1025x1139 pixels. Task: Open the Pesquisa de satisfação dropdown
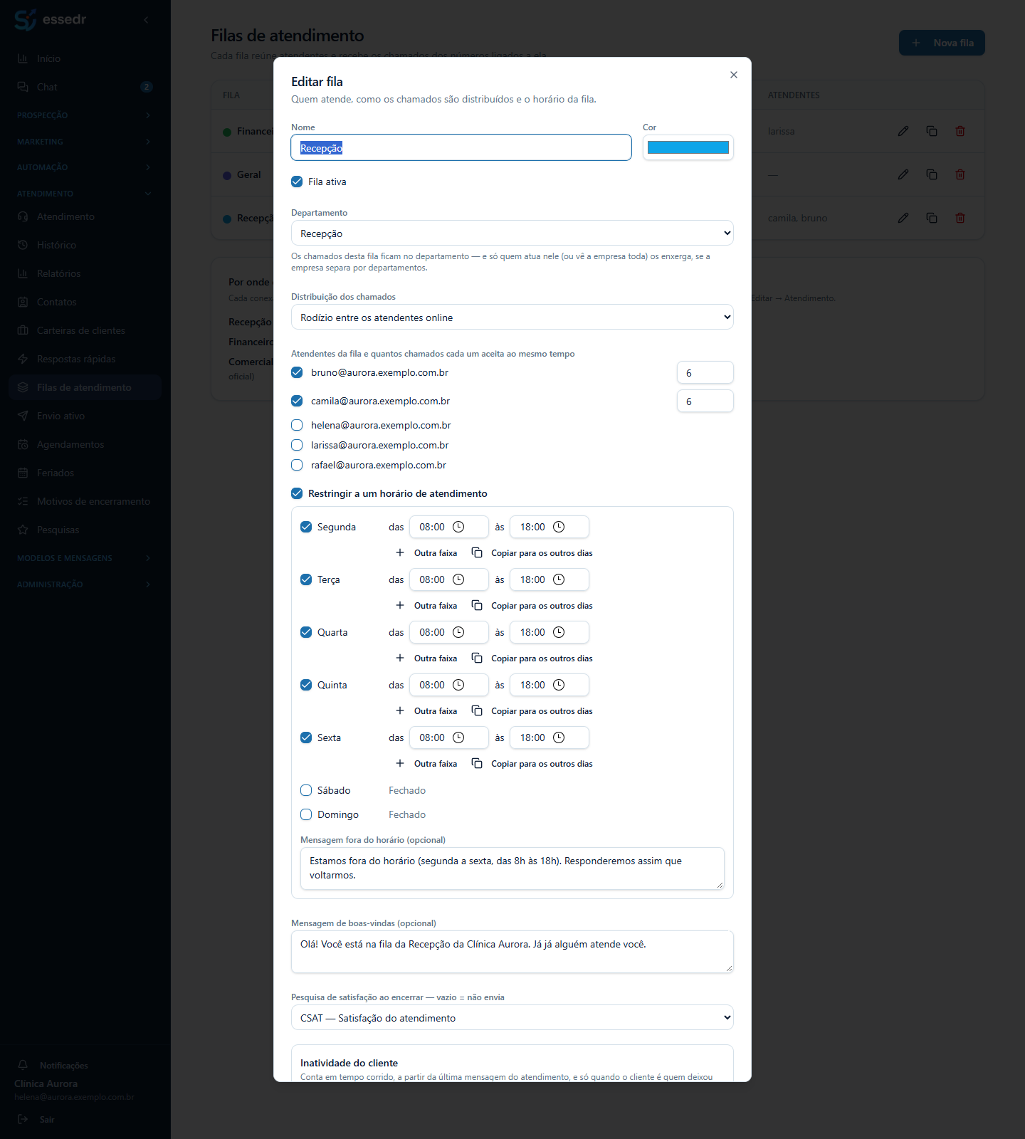(x=512, y=1018)
